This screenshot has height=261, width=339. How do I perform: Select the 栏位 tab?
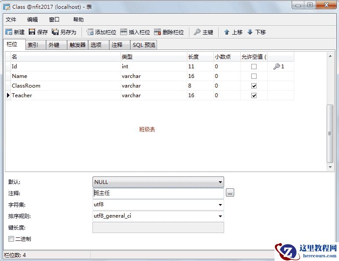point(14,44)
